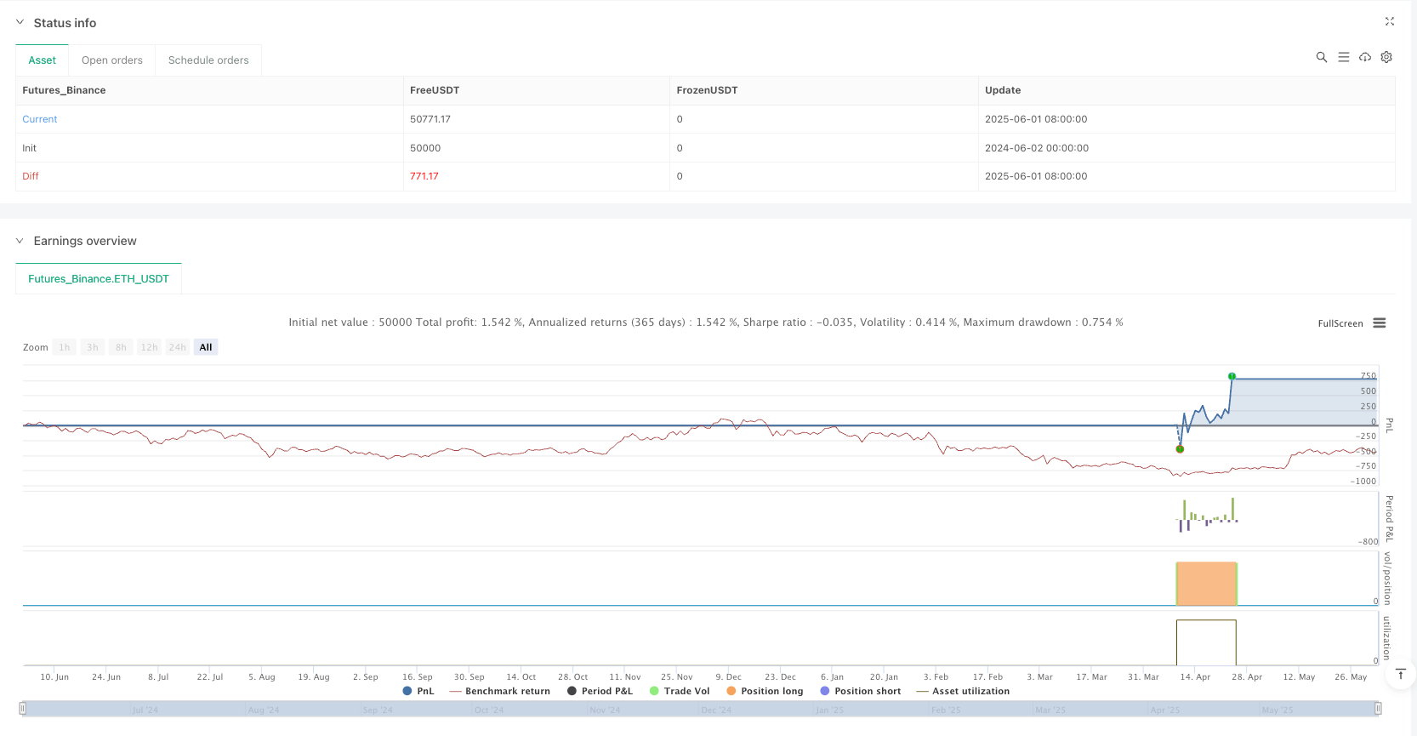
Task: Open the Schedule orders tab
Action: [x=208, y=60]
